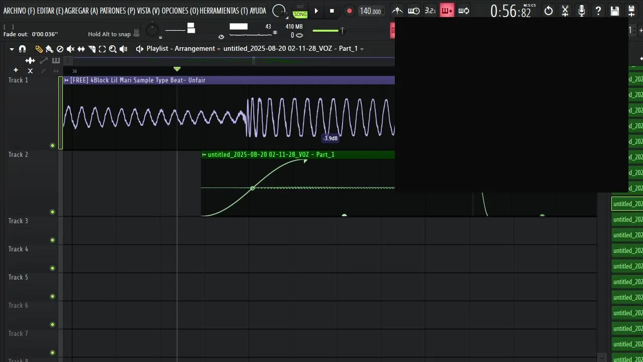Screen dimensions: 643x362
Task: Select highlighted untitled_2 item in picker
Action: point(627,204)
